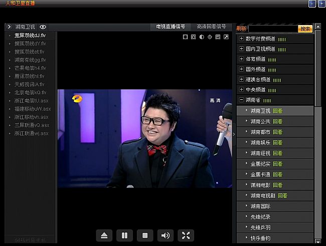
Task: Expand the 港澳台频道 category
Action: tap(241, 79)
